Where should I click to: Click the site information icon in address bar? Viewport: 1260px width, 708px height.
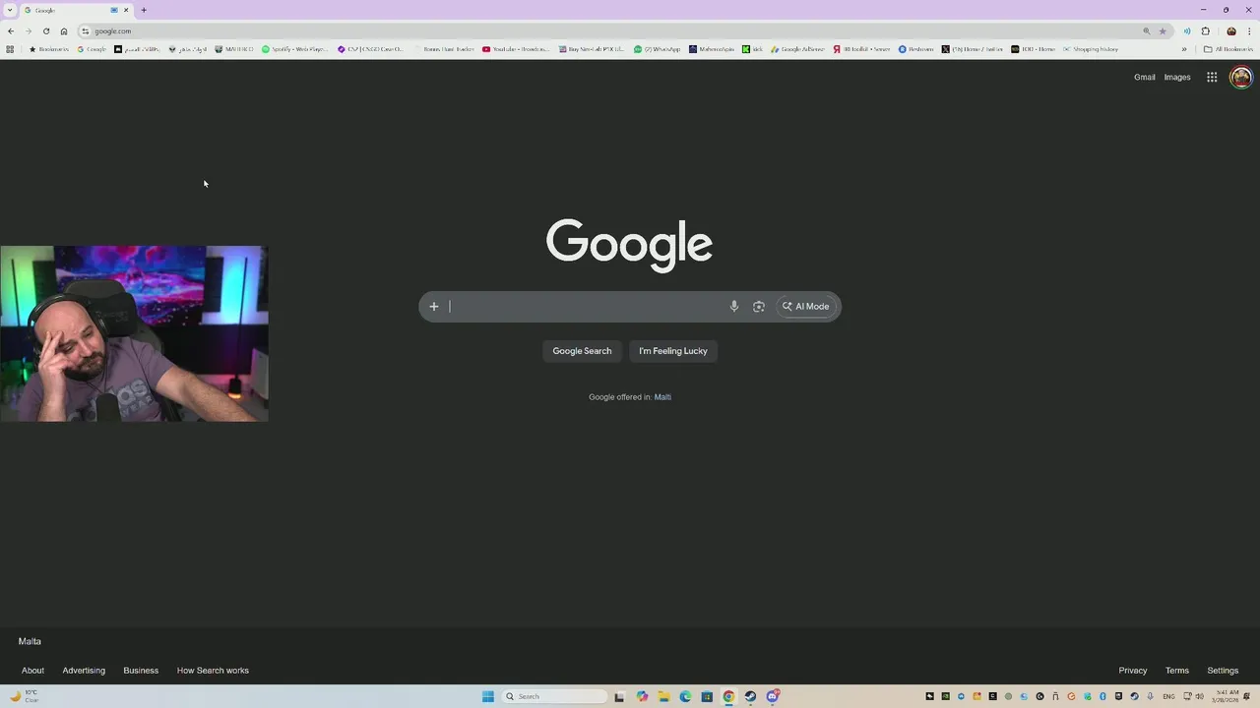coord(86,30)
